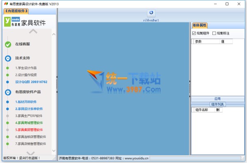Expand sidebar list with the bottom chevron
The height and width of the screenshot is (163, 247).
pyautogui.click(x=30, y=153)
